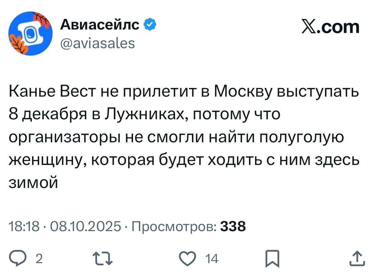Open the @aviasales handle link
Viewport: 375px width, 274px height.
pos(97,43)
